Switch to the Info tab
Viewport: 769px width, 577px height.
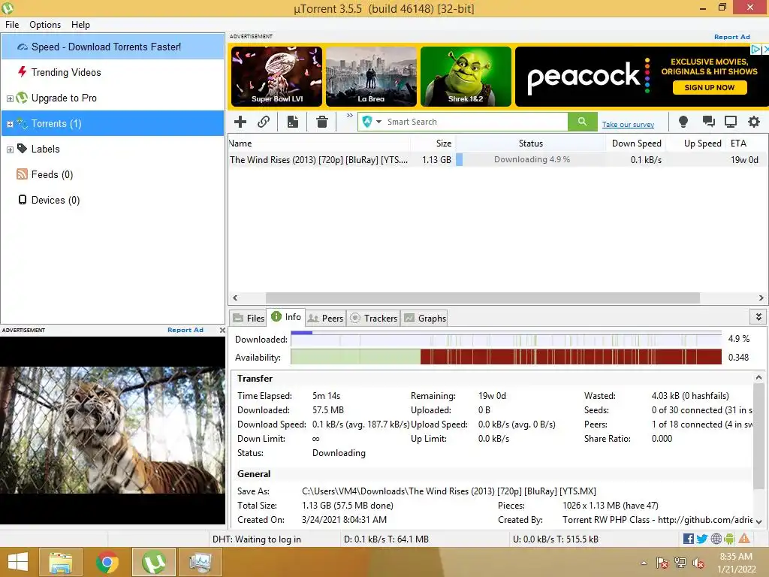tap(286, 317)
